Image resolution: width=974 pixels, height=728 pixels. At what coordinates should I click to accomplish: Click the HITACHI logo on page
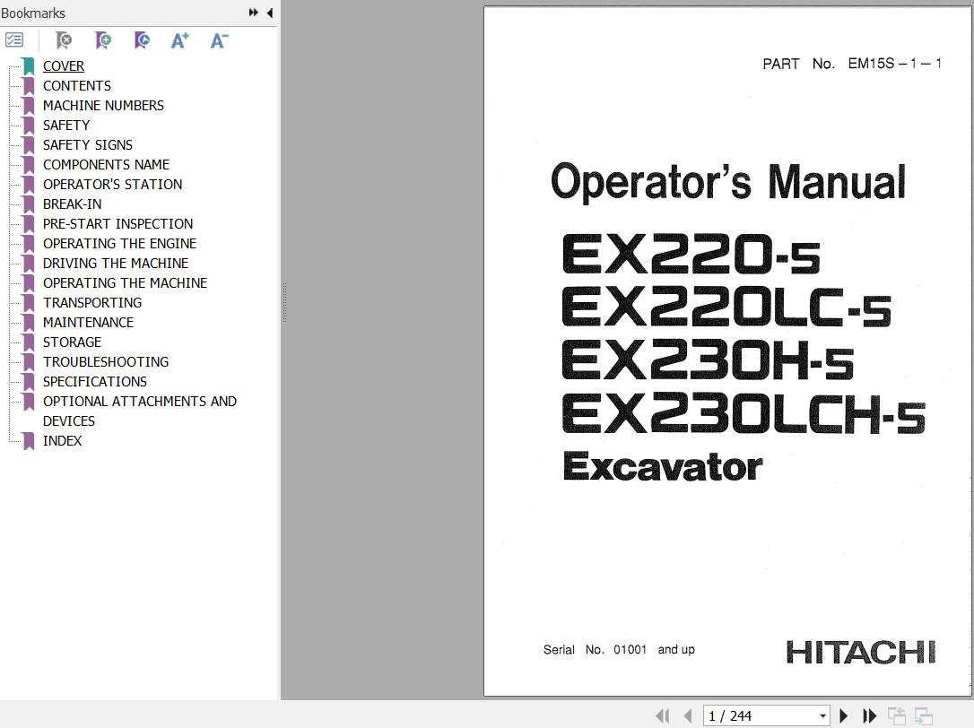(x=860, y=652)
